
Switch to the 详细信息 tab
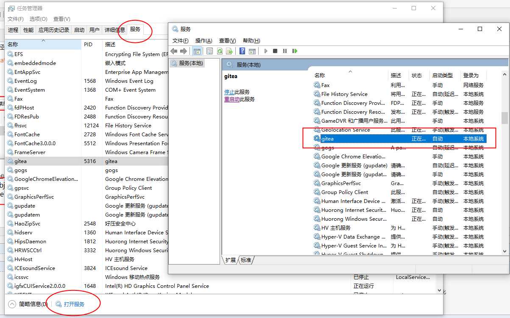tap(115, 30)
